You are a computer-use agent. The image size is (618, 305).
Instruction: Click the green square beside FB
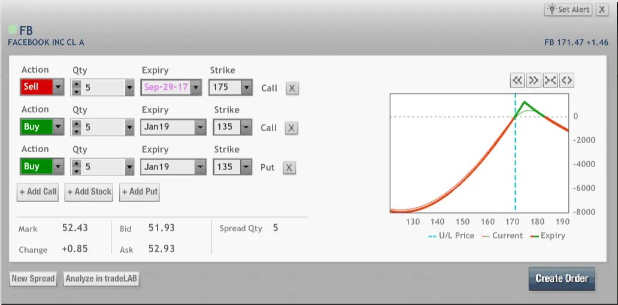pos(13,29)
